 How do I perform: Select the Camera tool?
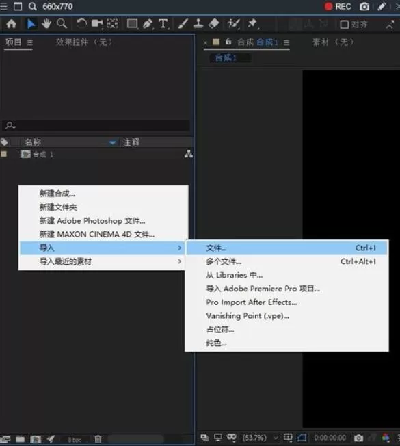[97, 24]
